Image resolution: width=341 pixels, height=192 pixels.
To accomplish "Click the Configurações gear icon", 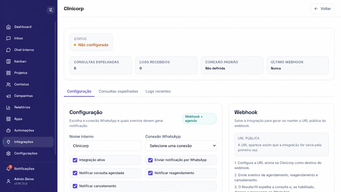I will pyautogui.click(x=9, y=153).
